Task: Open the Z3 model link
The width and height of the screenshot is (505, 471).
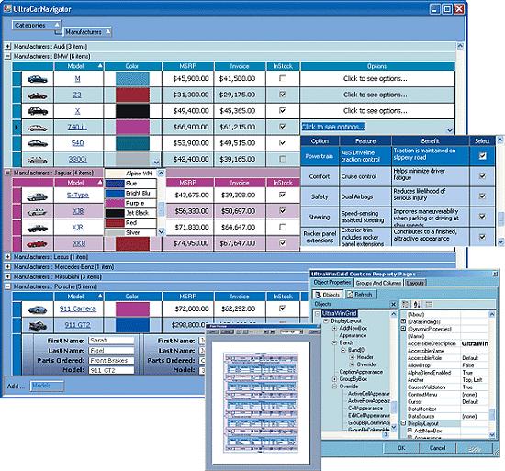Action: [x=77, y=95]
